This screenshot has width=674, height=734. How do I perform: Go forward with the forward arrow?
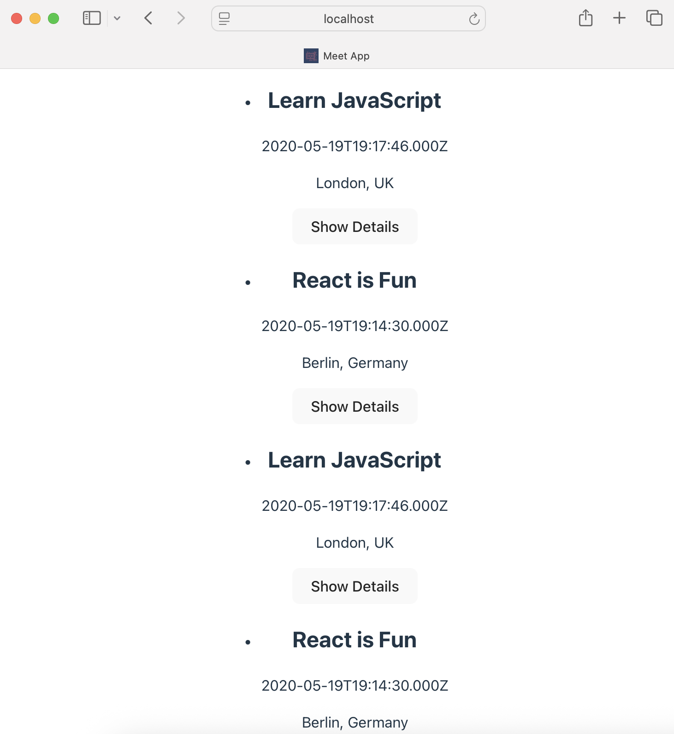(x=181, y=18)
